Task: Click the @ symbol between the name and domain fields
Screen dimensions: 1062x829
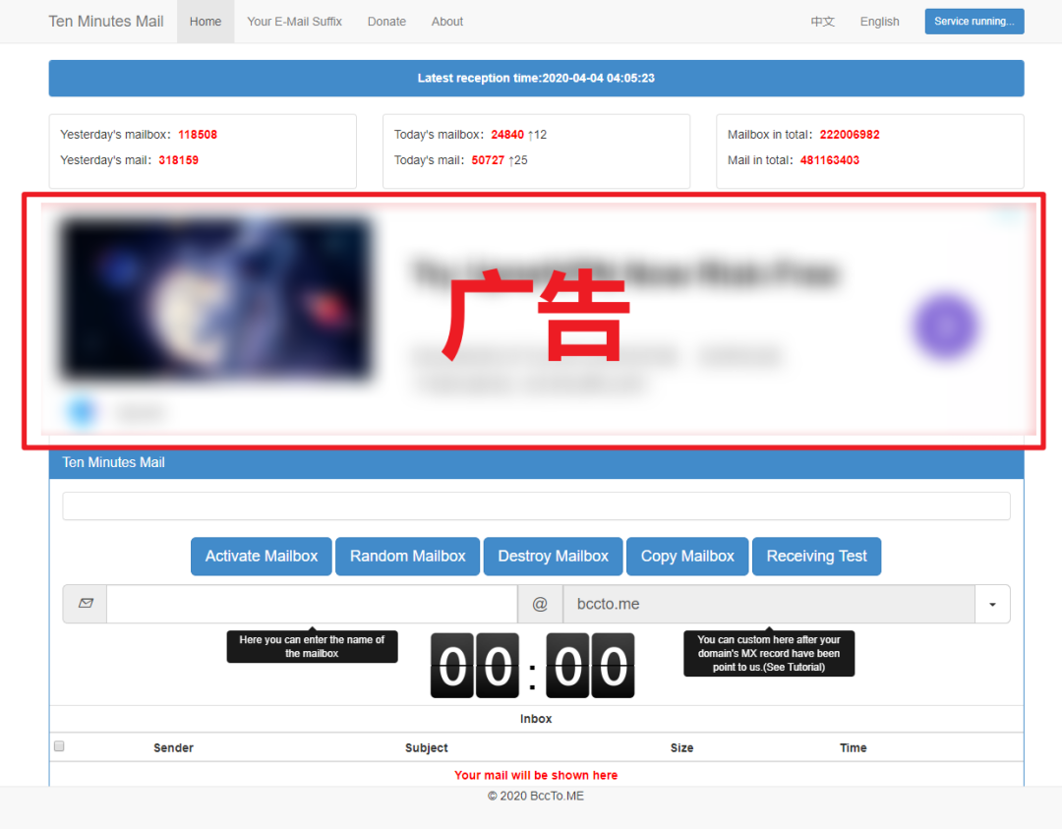Action: tap(540, 604)
